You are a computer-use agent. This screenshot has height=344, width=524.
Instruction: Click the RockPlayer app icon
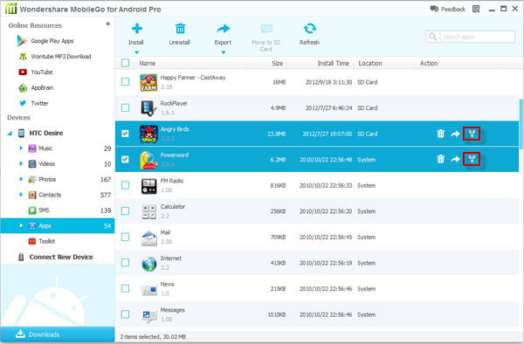tap(148, 108)
